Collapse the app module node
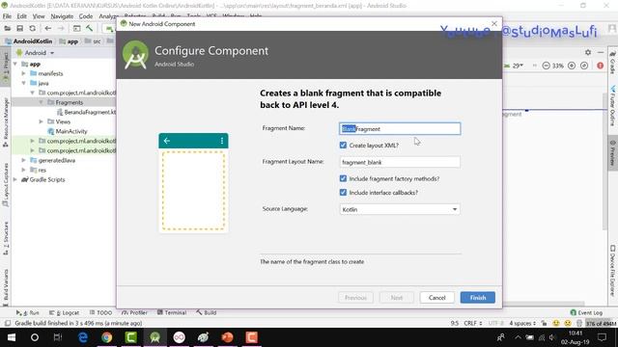This screenshot has height=347, width=618. (x=15, y=64)
